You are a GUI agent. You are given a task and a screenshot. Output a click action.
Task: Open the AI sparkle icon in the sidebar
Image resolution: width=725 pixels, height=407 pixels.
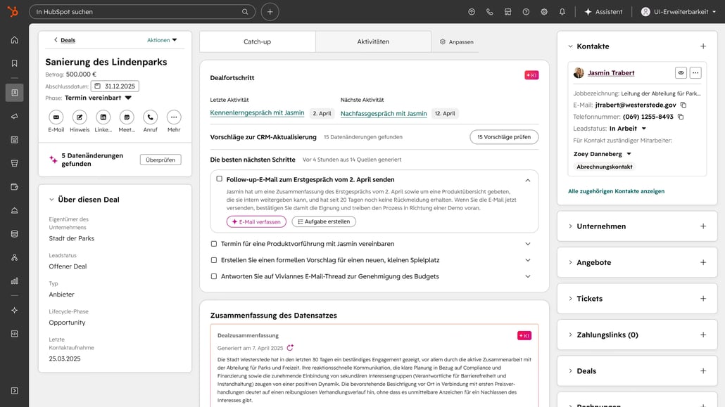click(x=14, y=310)
